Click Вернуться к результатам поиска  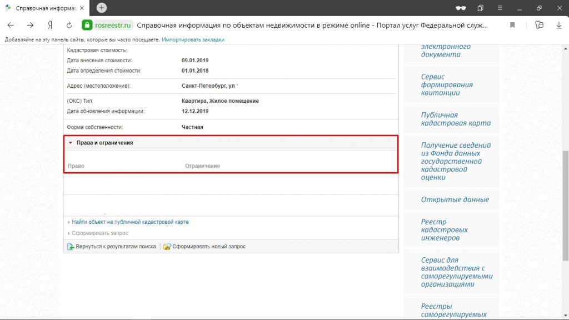pos(116,247)
